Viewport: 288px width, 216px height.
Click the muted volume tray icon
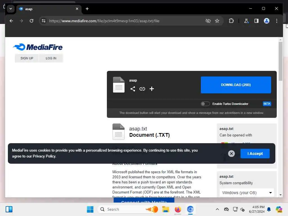click(242, 209)
